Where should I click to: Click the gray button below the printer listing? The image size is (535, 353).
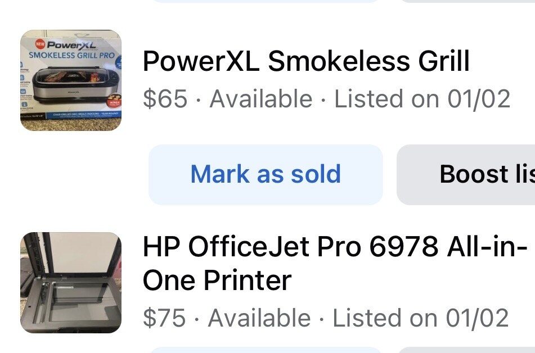[x=466, y=350]
